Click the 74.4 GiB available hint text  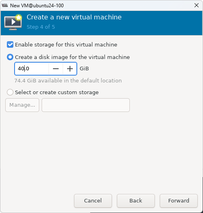(68, 80)
